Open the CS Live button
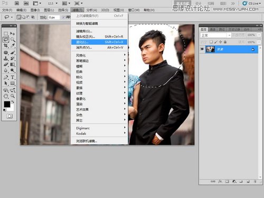264x198 pixels. [x=251, y=3]
